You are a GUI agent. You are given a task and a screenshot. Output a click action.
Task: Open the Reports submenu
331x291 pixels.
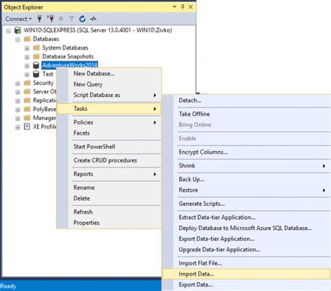[x=109, y=174]
